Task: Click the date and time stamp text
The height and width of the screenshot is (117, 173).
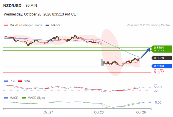Action: pyautogui.click(x=41, y=14)
